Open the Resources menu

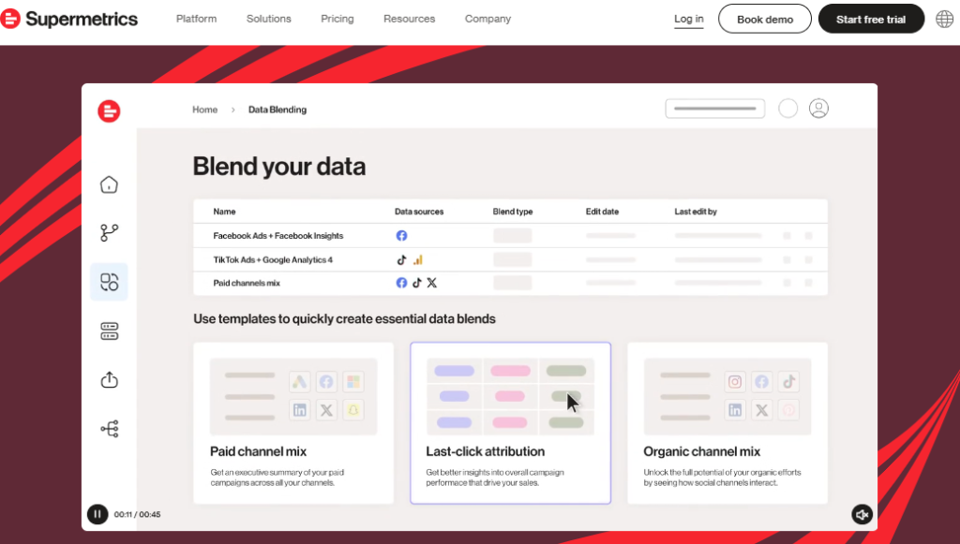pos(409,19)
